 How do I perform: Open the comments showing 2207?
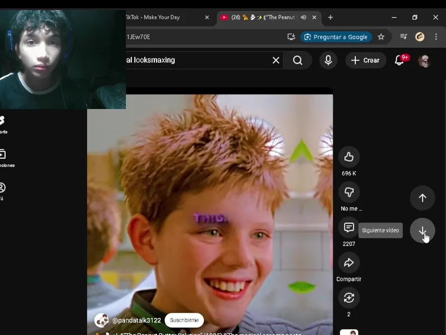pyautogui.click(x=349, y=228)
